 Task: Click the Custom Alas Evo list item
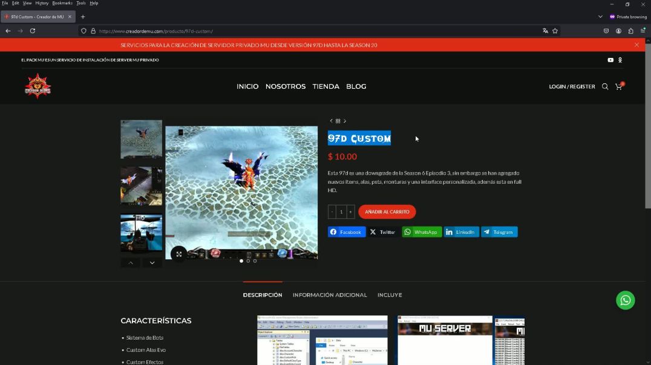(x=146, y=350)
